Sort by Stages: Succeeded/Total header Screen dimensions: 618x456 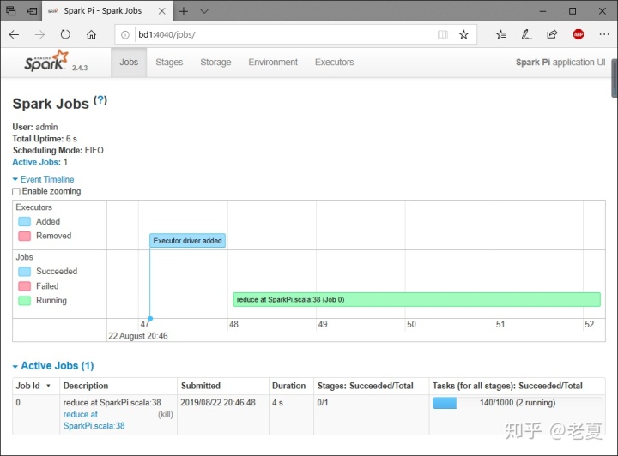[x=366, y=386]
